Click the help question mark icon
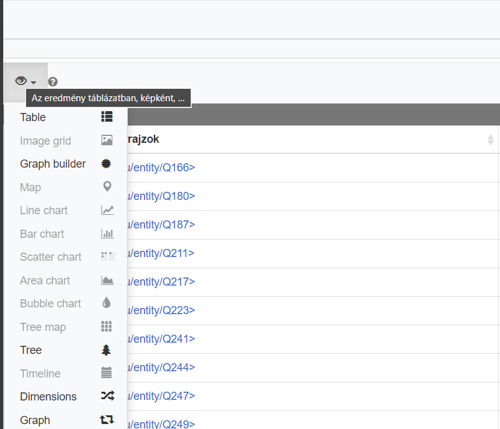Image resolution: width=500 pixels, height=429 pixels. pyautogui.click(x=53, y=82)
